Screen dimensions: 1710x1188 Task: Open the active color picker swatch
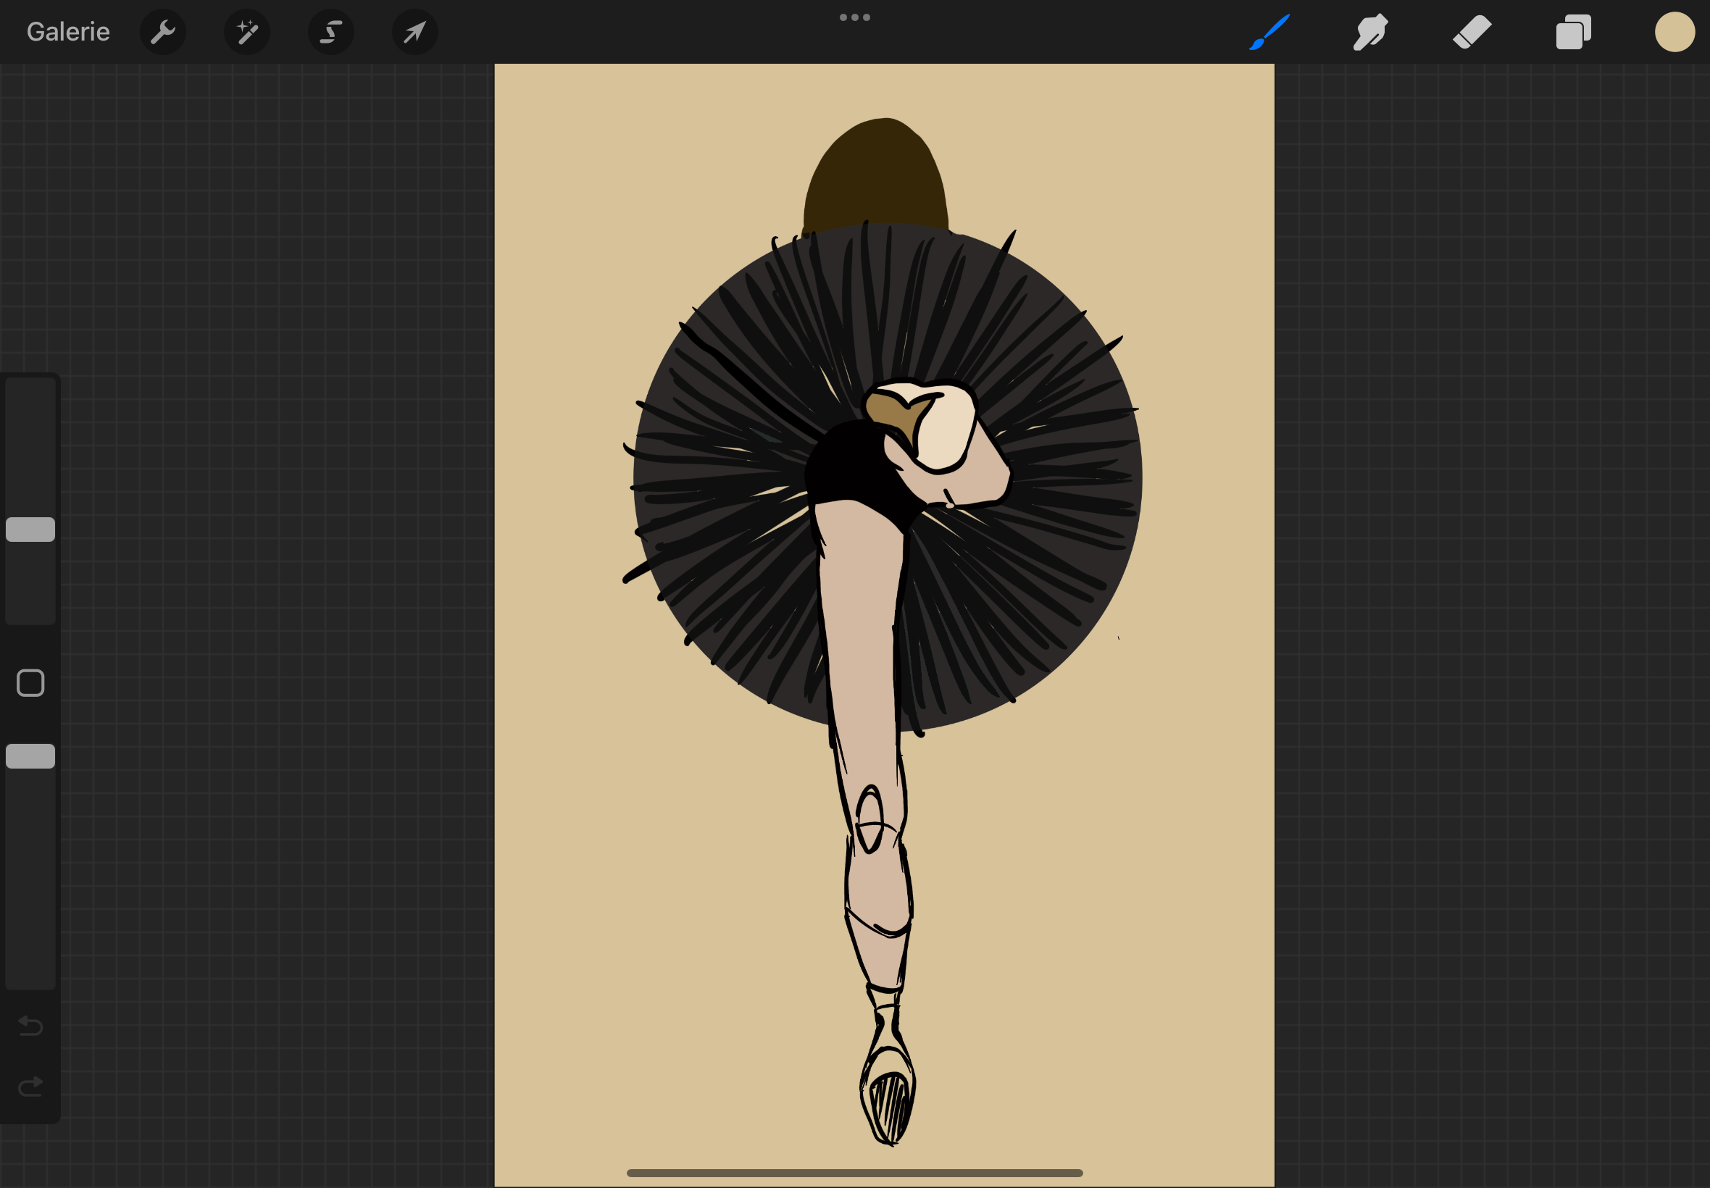(1675, 32)
